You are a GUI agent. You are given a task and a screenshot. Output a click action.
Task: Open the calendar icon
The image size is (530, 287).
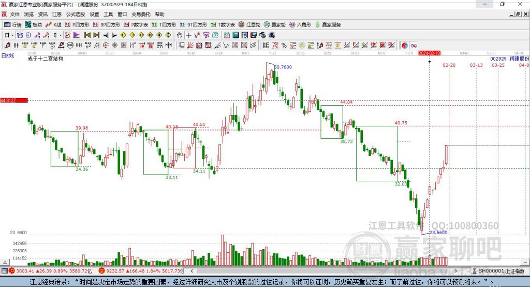tap(227, 35)
